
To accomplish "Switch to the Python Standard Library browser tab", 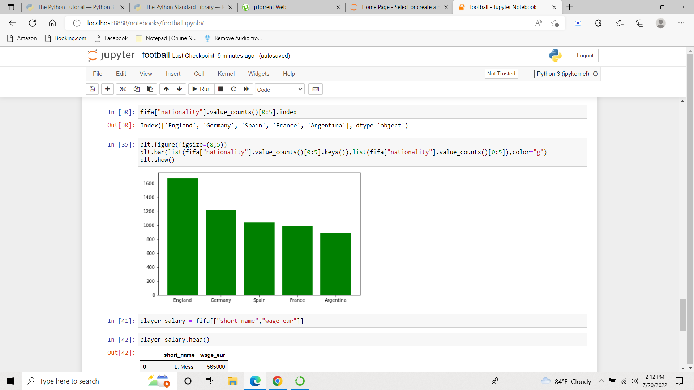I will click(177, 7).
